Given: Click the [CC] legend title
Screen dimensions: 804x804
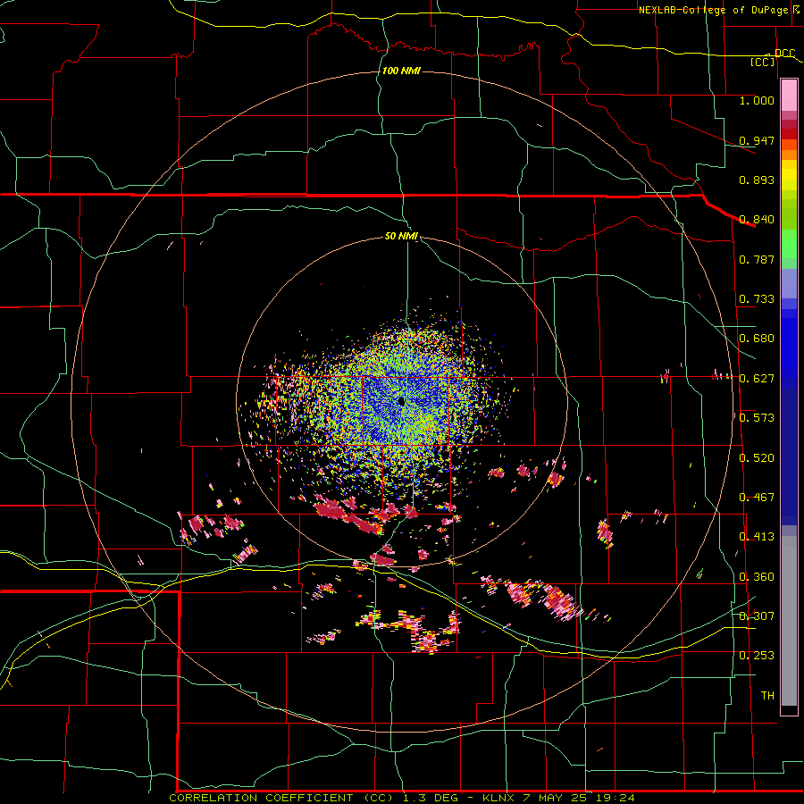Looking at the screenshot, I should point(763,62).
